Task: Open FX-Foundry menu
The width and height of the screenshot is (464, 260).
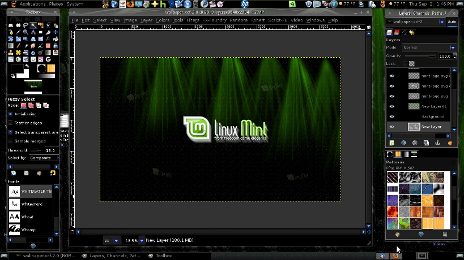Action: pos(214,20)
